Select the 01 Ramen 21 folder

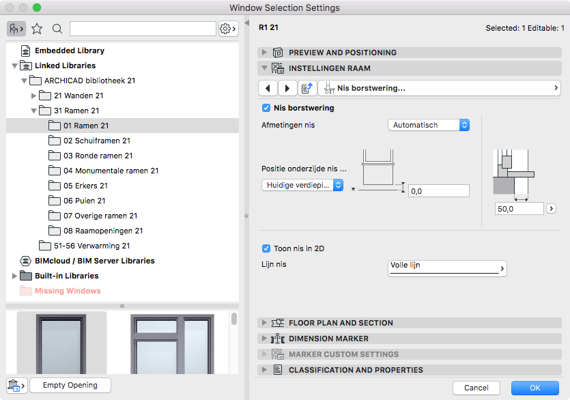[x=122, y=126]
